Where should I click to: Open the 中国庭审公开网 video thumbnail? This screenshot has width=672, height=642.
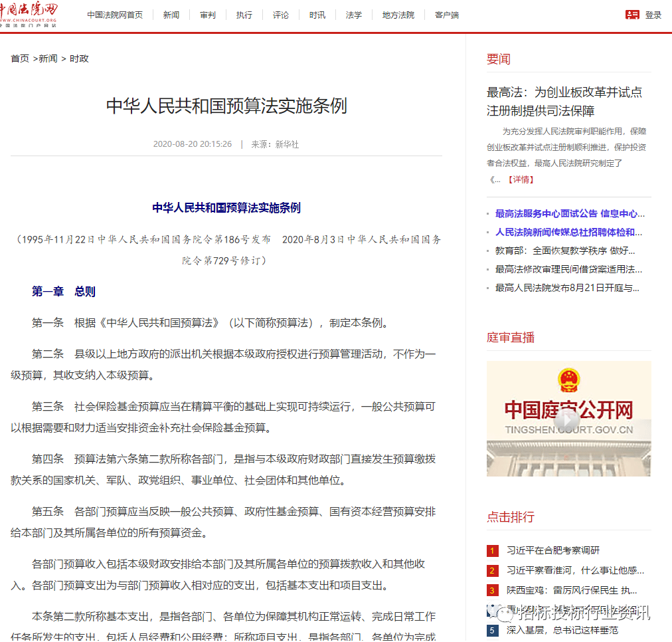tap(568, 419)
